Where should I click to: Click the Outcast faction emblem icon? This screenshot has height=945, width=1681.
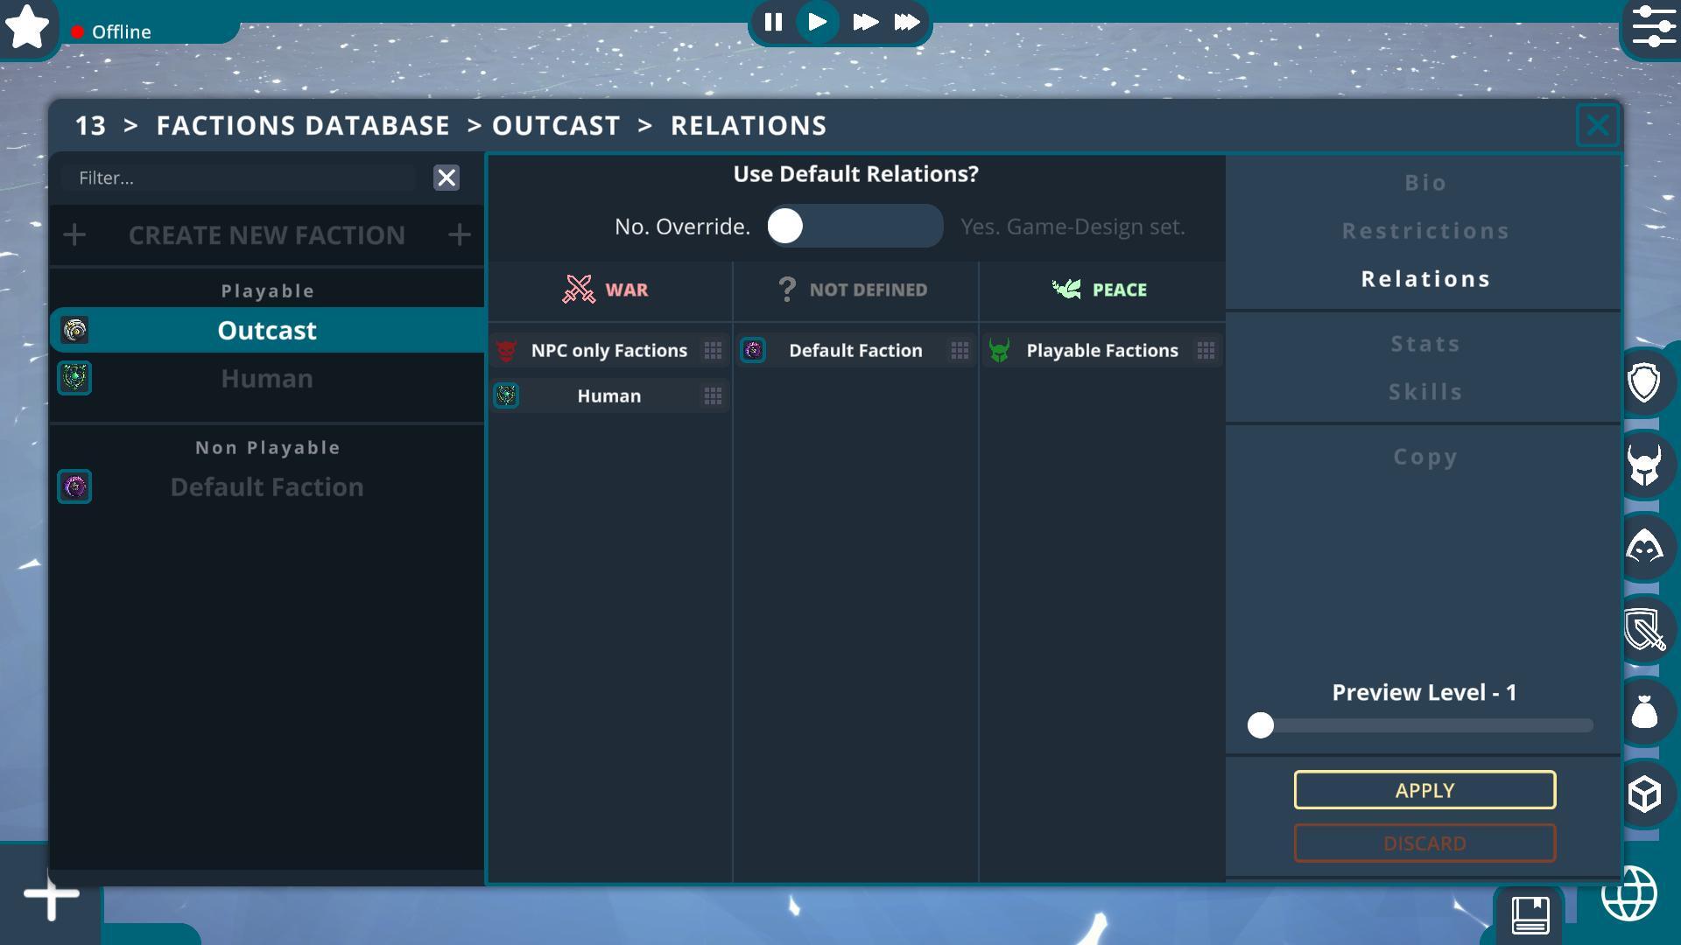pyautogui.click(x=74, y=331)
